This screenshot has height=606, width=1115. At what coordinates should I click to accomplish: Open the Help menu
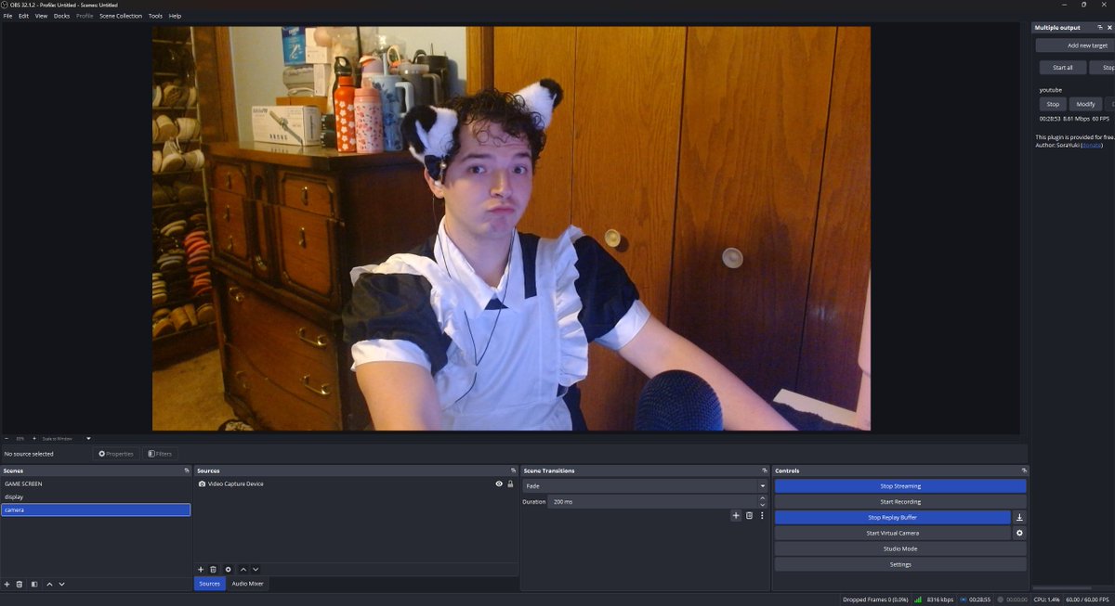175,16
